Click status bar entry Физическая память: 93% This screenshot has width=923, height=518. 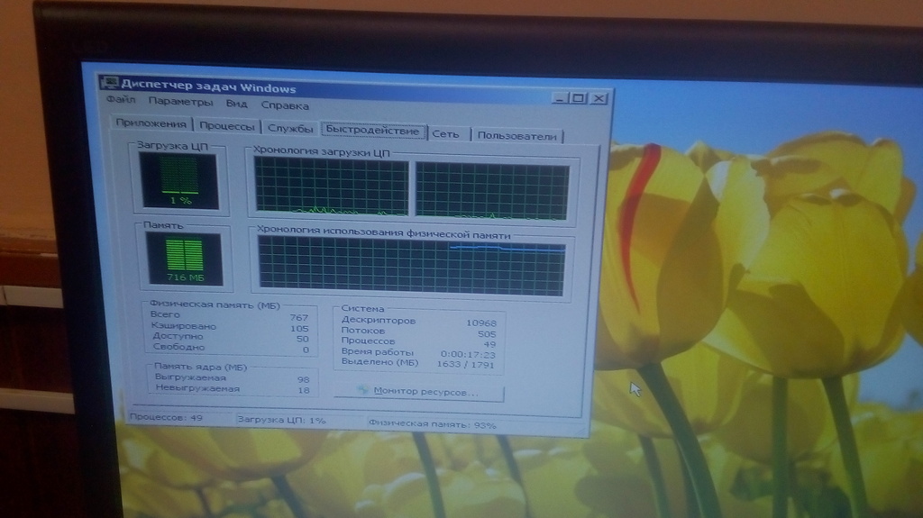coord(433,423)
